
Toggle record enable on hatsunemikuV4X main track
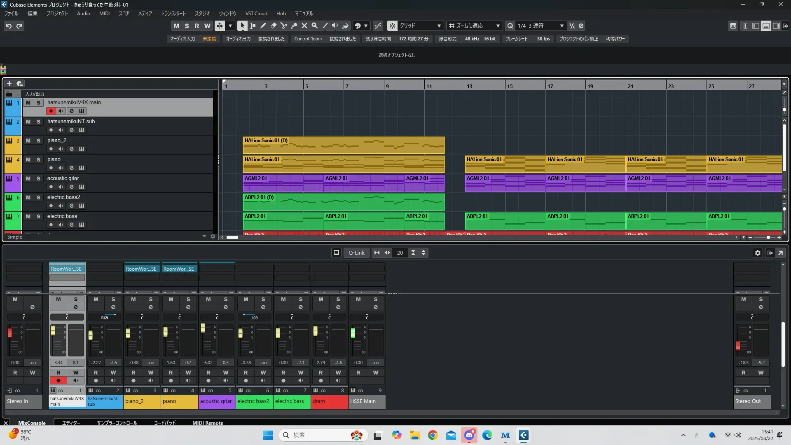coord(51,111)
